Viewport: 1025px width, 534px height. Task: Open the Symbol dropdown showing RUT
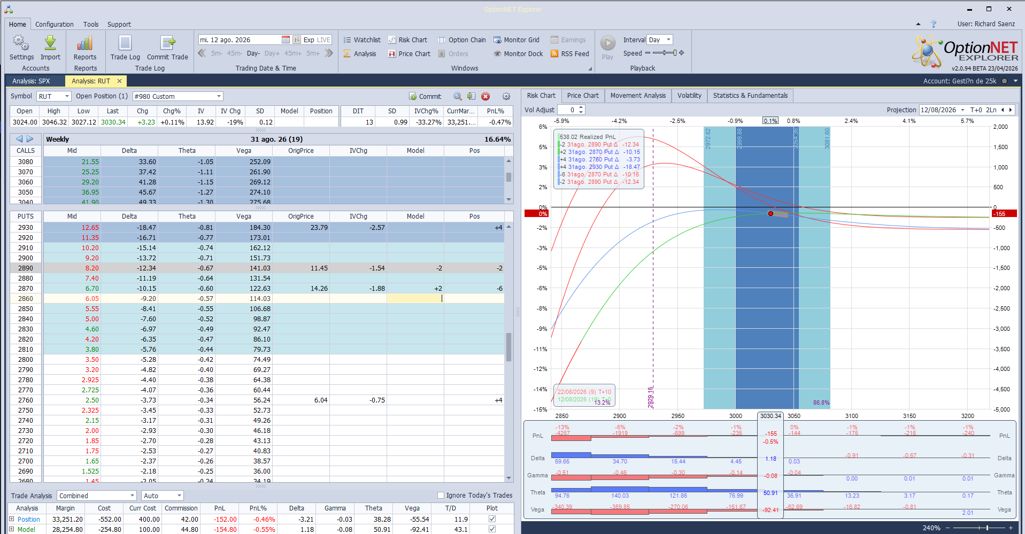tap(54, 96)
